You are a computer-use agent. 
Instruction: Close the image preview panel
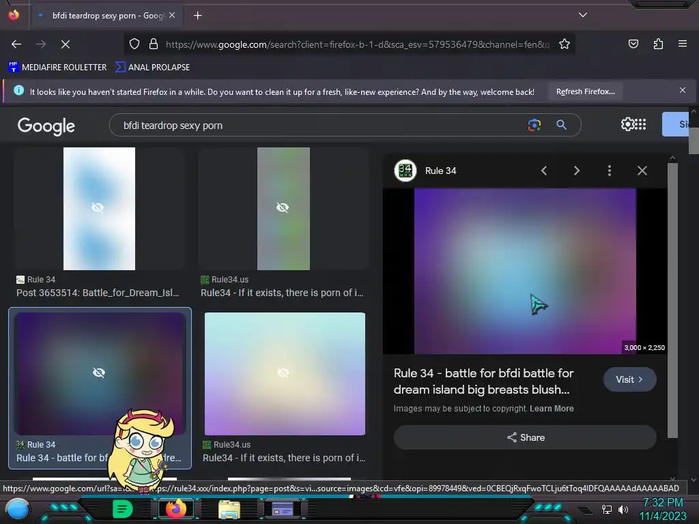pos(642,171)
